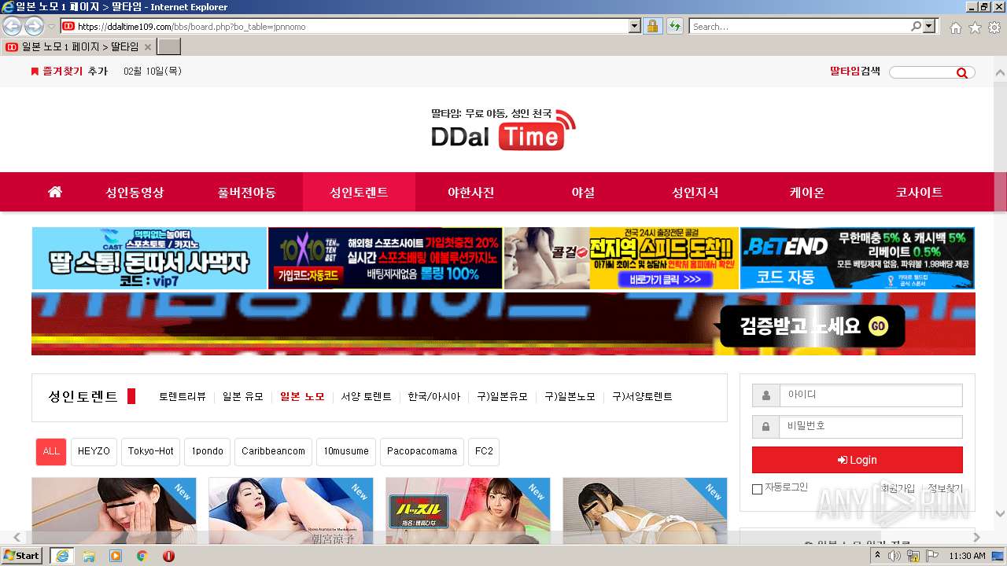The width and height of the screenshot is (1007, 566).
Task: Click the red site search magnifier
Action: [961, 72]
